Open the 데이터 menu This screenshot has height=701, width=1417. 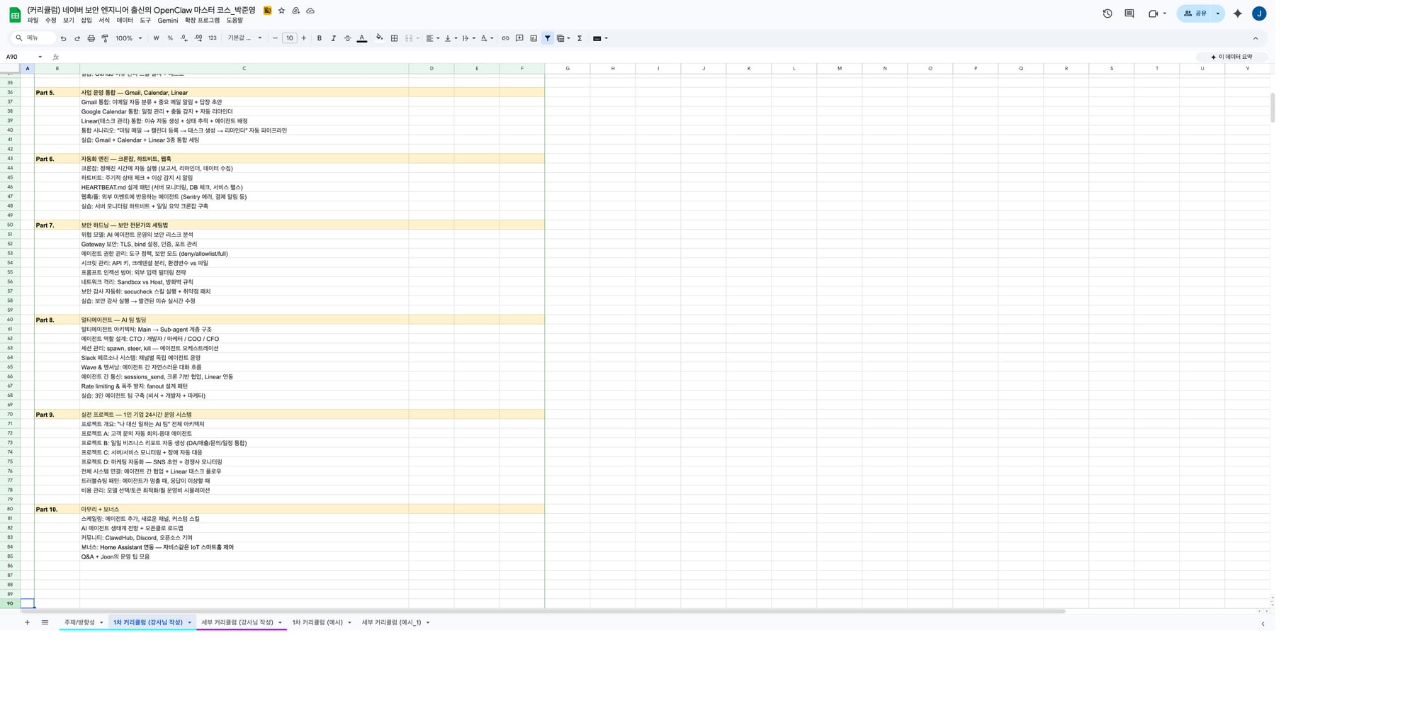[125, 21]
